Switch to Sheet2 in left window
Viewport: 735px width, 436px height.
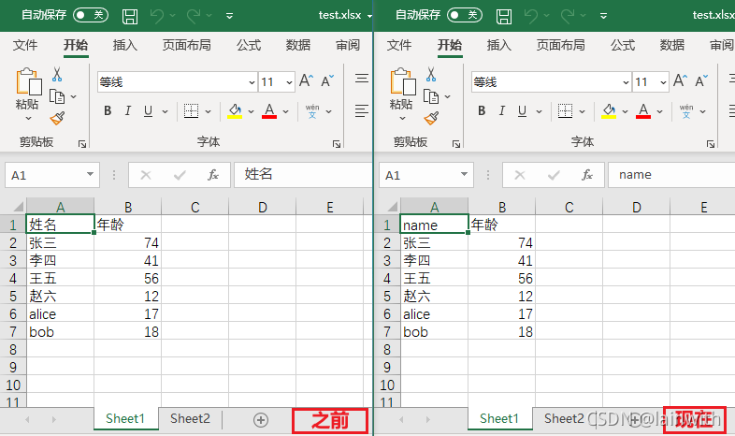pyautogui.click(x=190, y=418)
